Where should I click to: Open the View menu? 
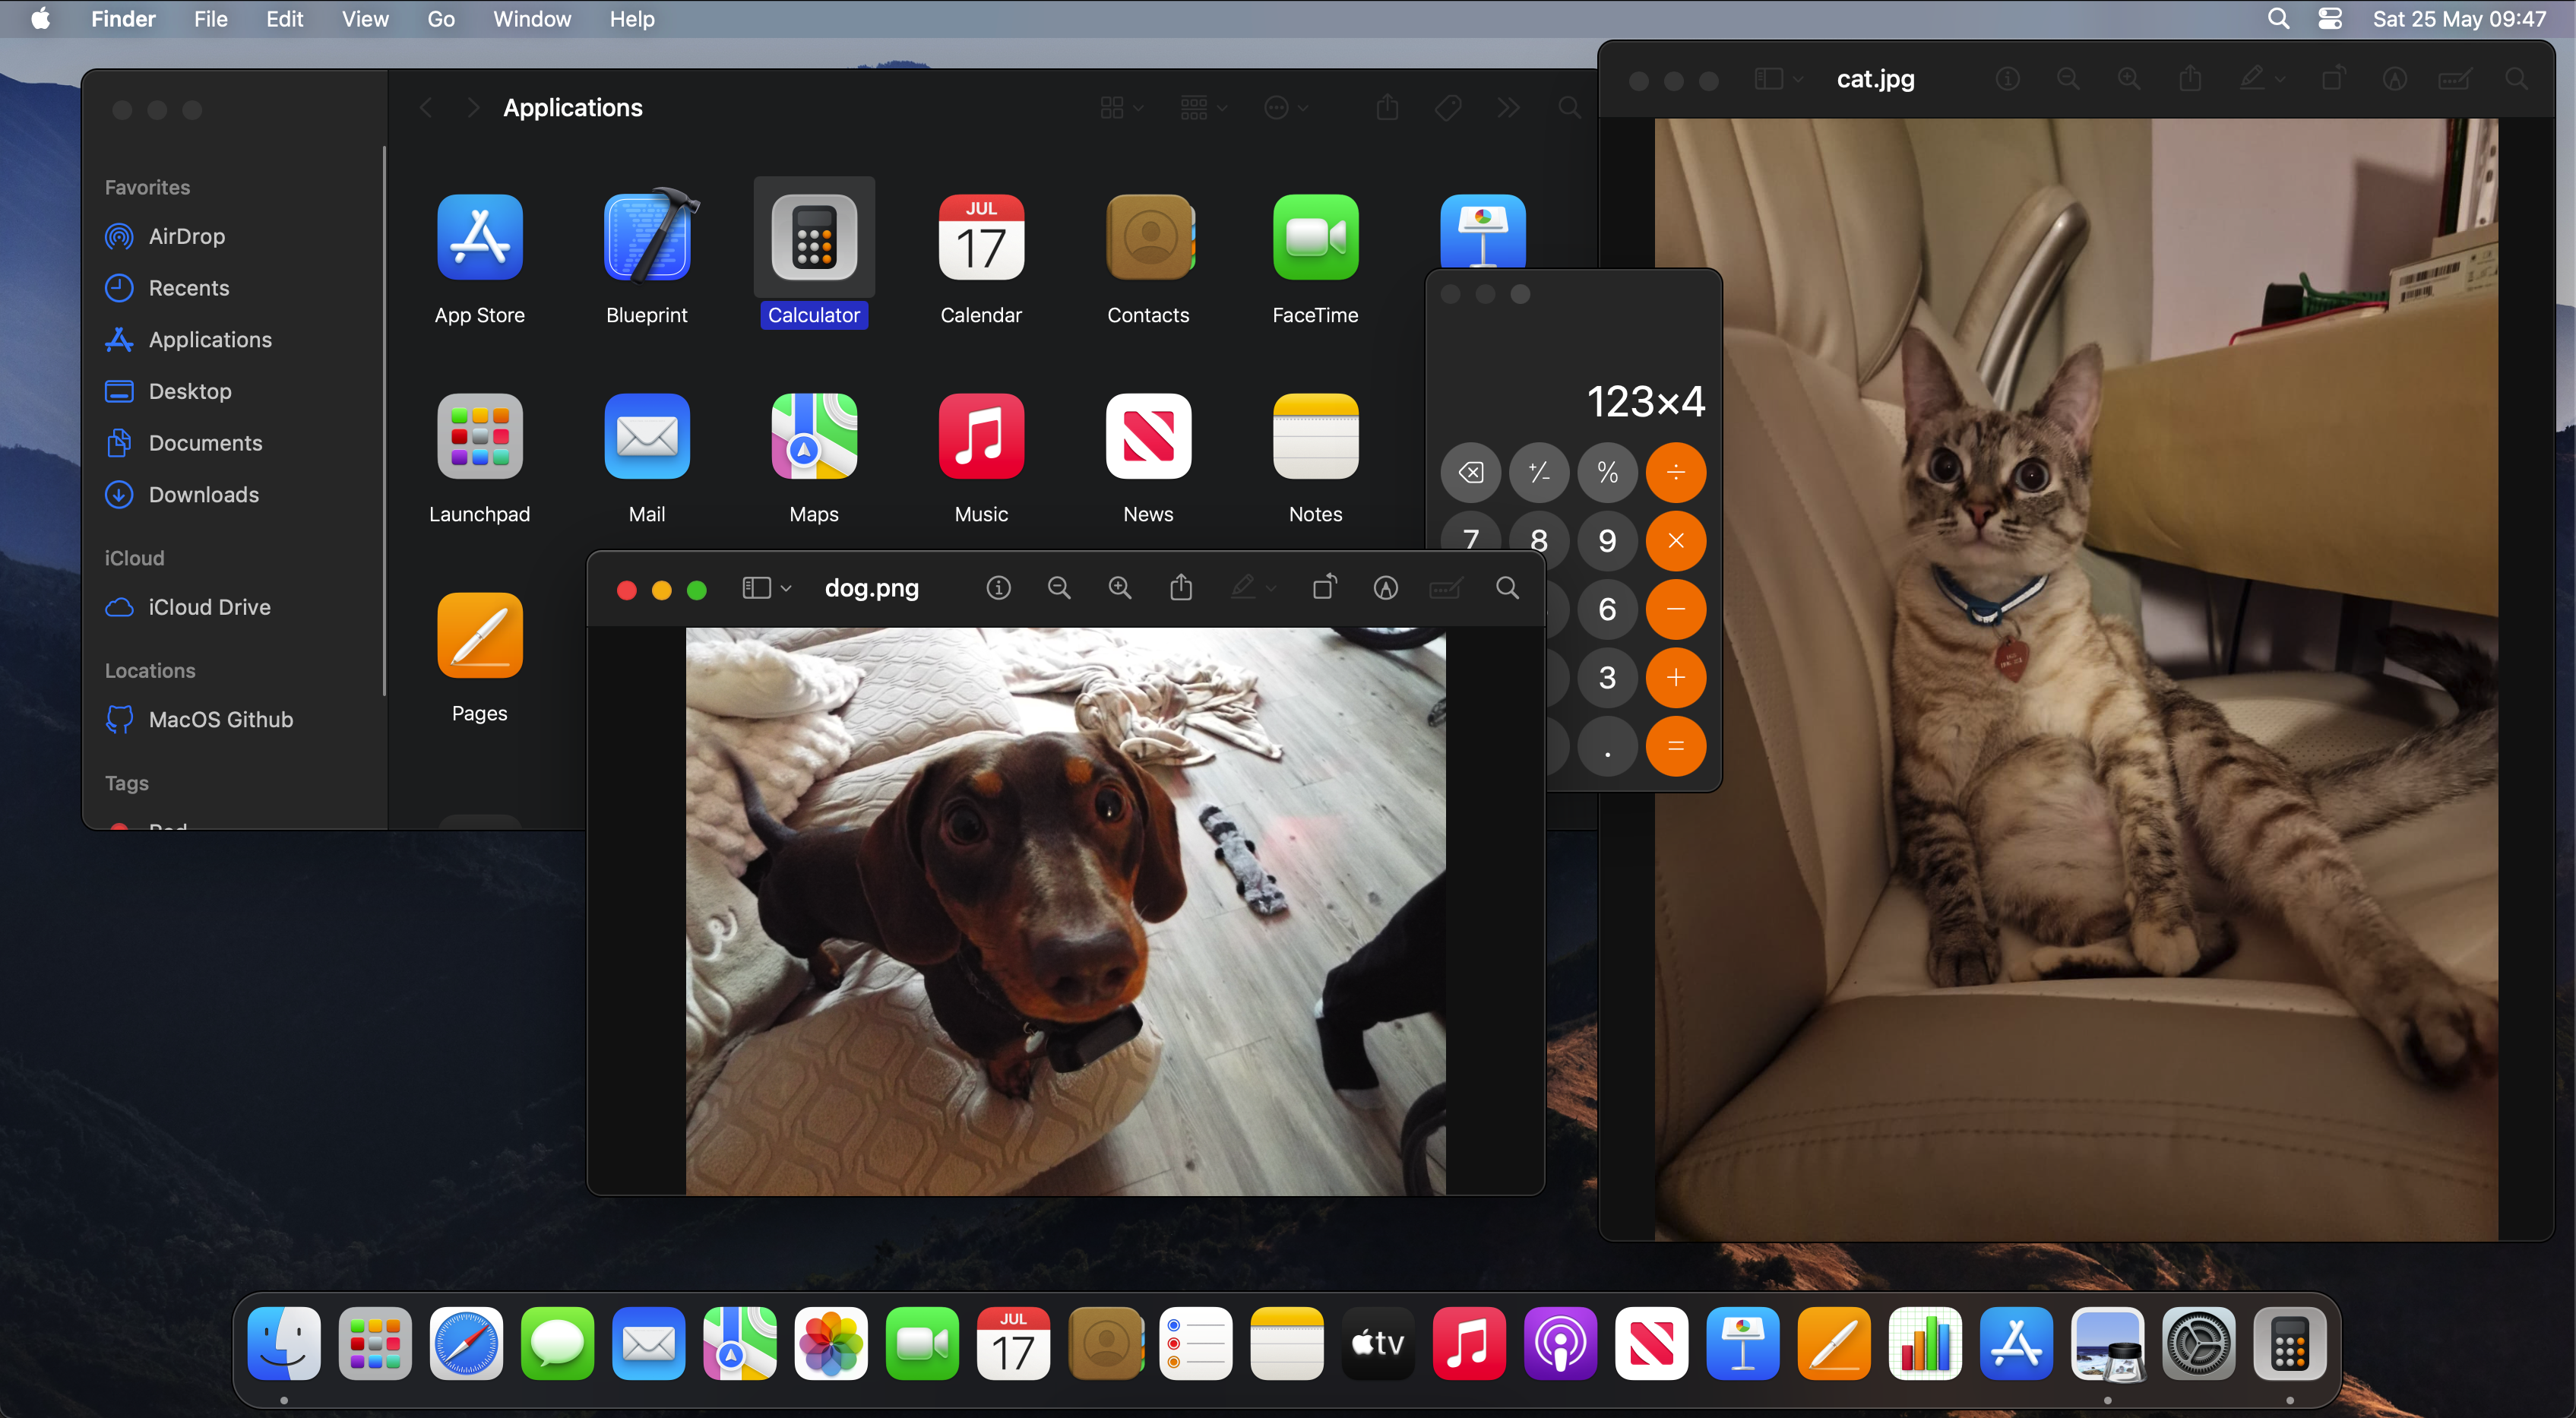pos(365,19)
